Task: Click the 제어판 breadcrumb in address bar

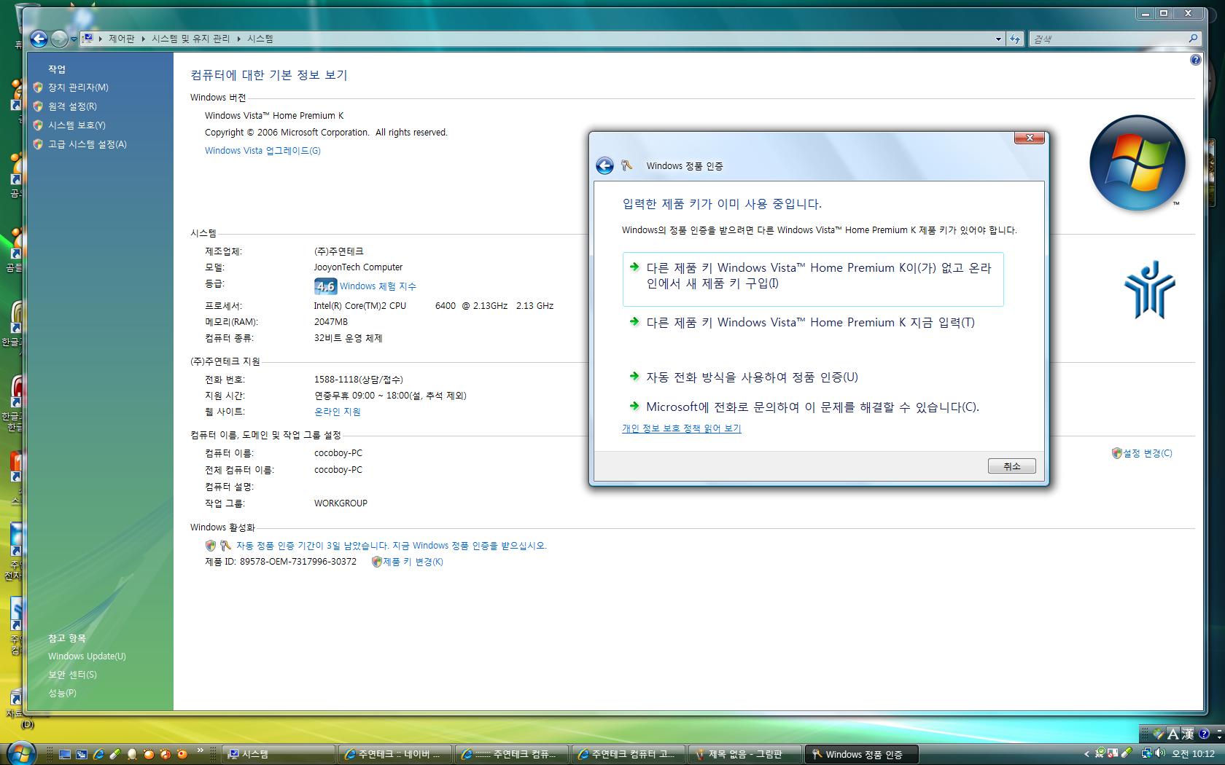Action: [x=122, y=39]
